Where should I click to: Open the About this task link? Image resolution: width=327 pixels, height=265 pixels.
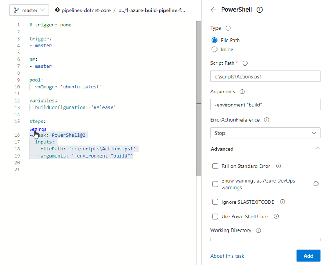click(227, 256)
